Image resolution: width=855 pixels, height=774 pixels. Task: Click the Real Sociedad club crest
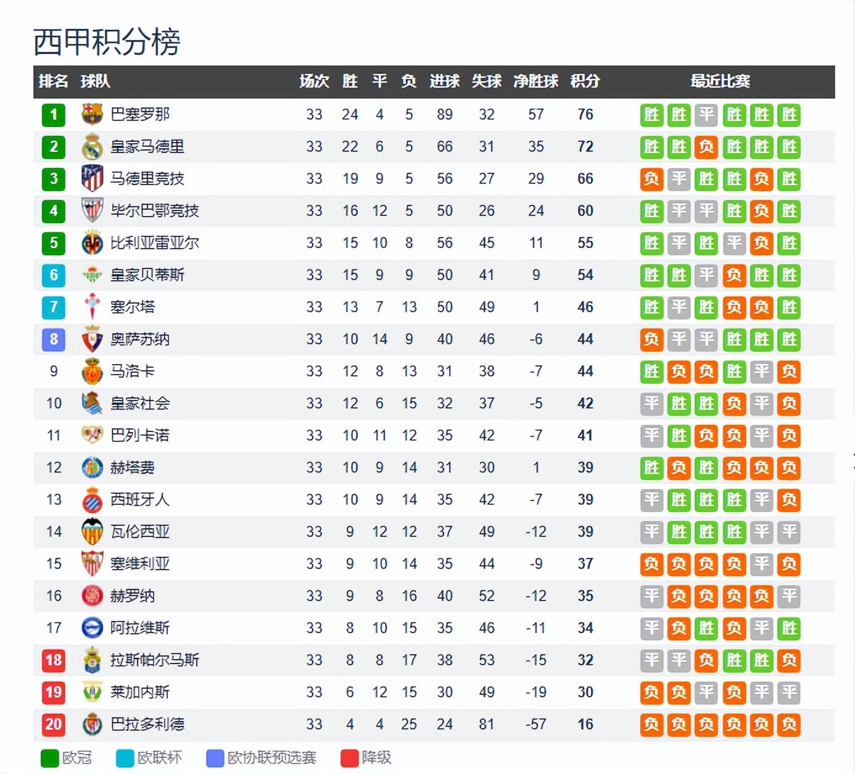point(92,403)
